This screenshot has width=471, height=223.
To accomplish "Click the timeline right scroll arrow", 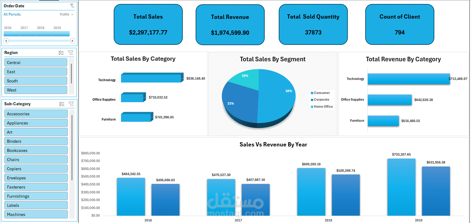I will 72,41.
